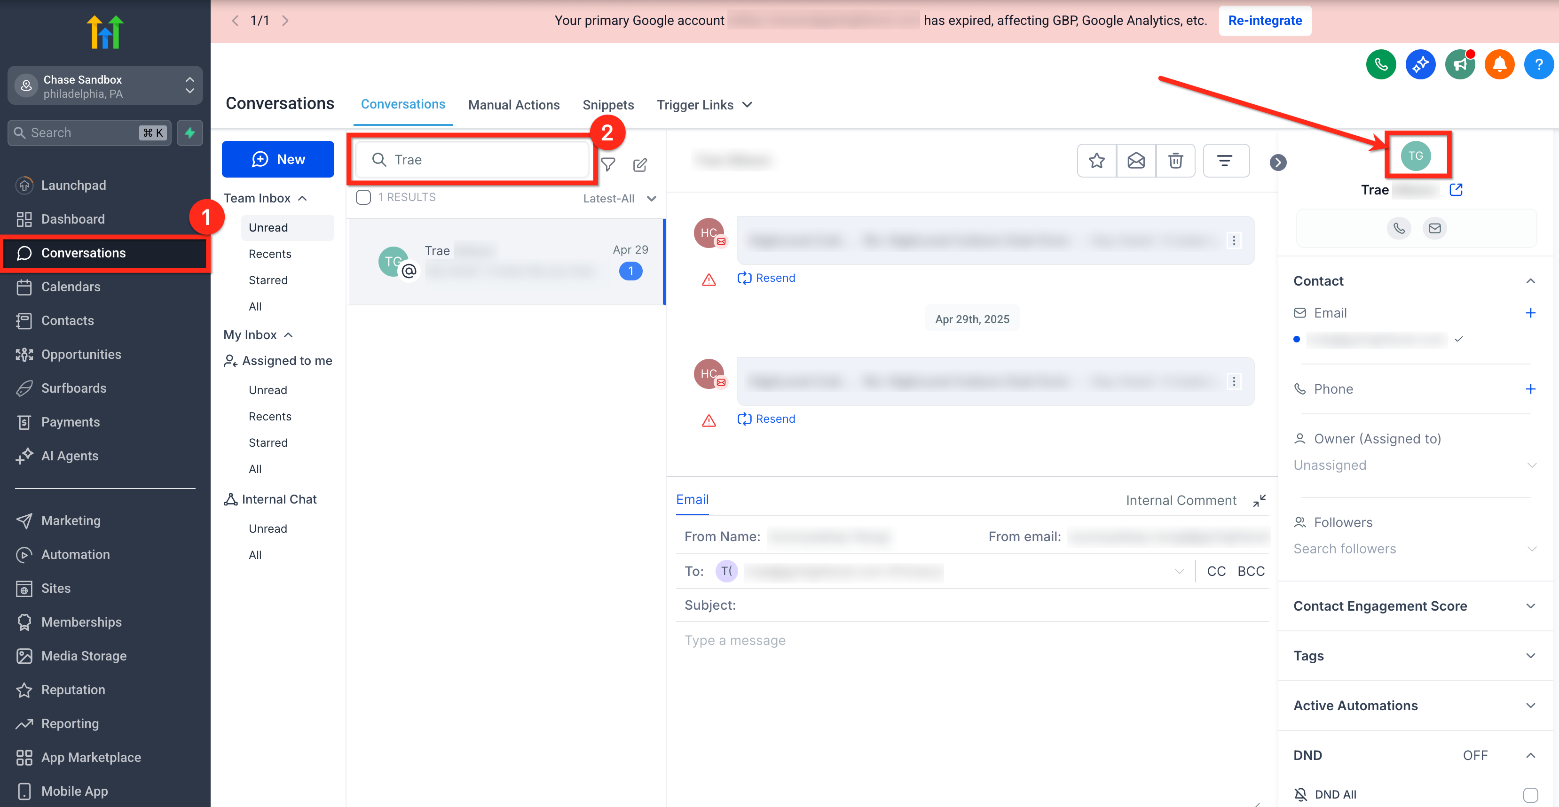The image size is (1559, 807).
Task: Click the lightning bolt quick actions icon
Action: coord(190,132)
